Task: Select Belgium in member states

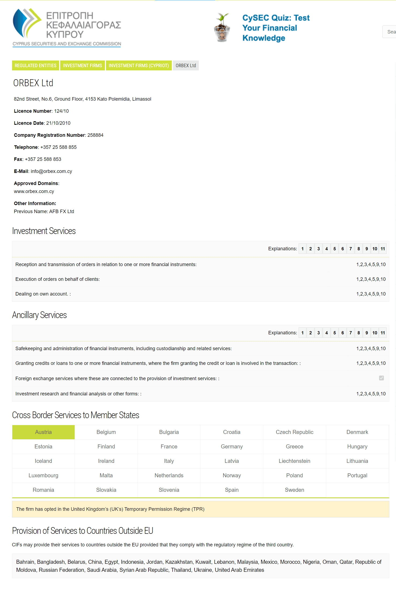Action: point(106,432)
